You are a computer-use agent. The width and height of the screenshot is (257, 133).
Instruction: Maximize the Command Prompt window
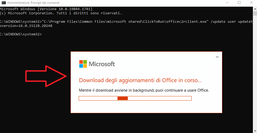(239, 2)
